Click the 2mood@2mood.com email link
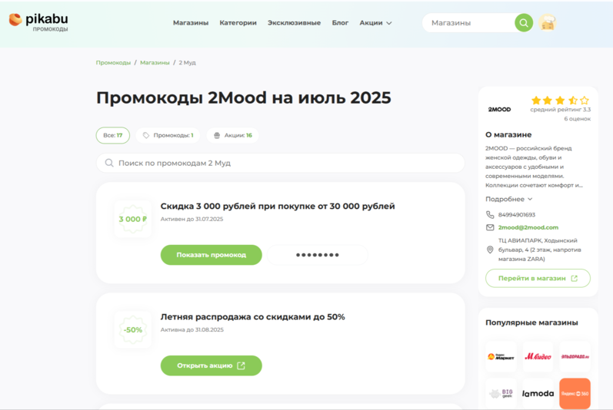 tap(528, 227)
